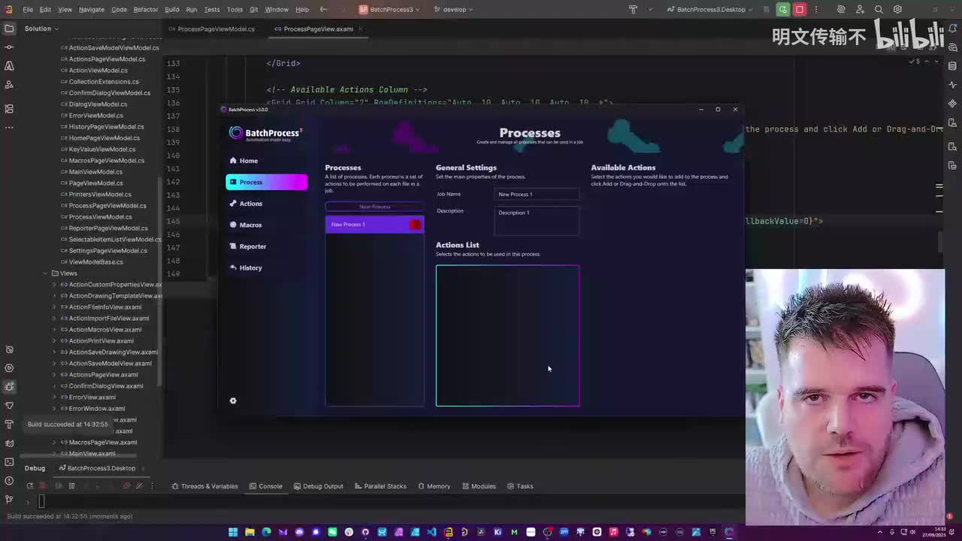The width and height of the screenshot is (962, 541).
Task: Open MainViewModel.cs in Solution tree
Action: click(x=90, y=172)
